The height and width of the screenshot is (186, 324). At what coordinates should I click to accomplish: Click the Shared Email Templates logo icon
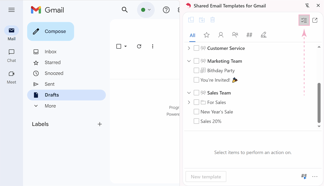(188, 5)
